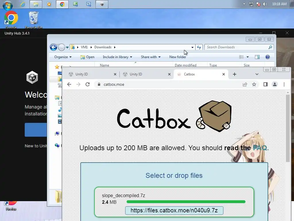Click the files.catbox.moe/n040u9.7z link

coord(174,210)
